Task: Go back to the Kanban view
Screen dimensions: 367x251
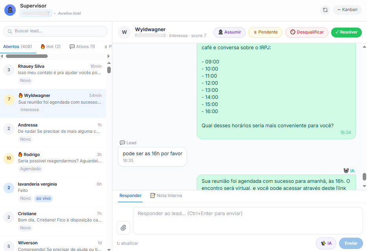Action: [x=347, y=10]
